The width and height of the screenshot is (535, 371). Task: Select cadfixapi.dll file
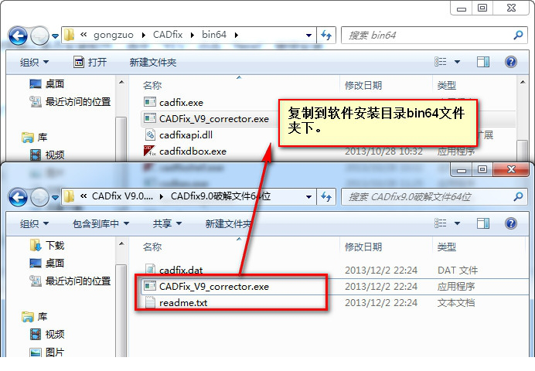click(x=178, y=135)
